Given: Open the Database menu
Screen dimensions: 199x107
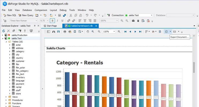Looking at the screenshot, I should (x=27, y=10).
